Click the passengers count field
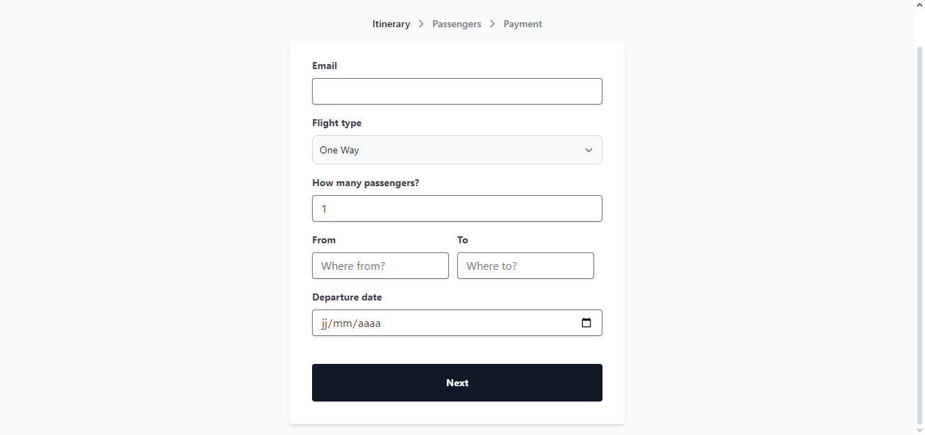925x435 pixels. [x=457, y=208]
